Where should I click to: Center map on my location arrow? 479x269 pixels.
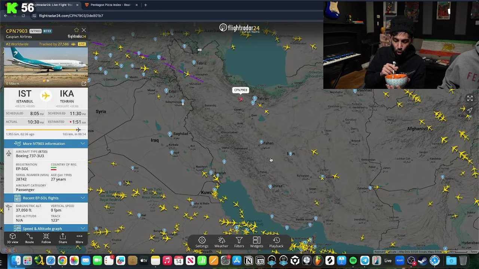[470, 110]
